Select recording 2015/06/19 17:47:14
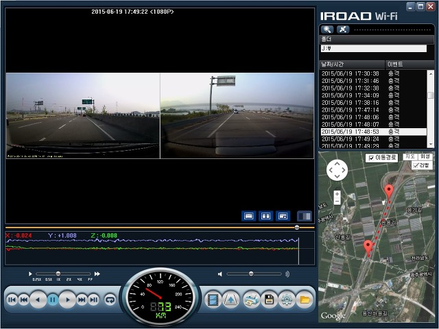439x329 pixels. pyautogui.click(x=373, y=110)
